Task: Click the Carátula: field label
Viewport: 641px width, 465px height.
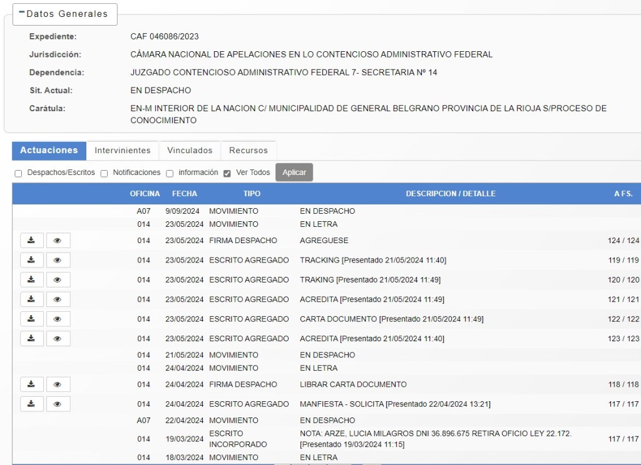Action: (x=47, y=108)
